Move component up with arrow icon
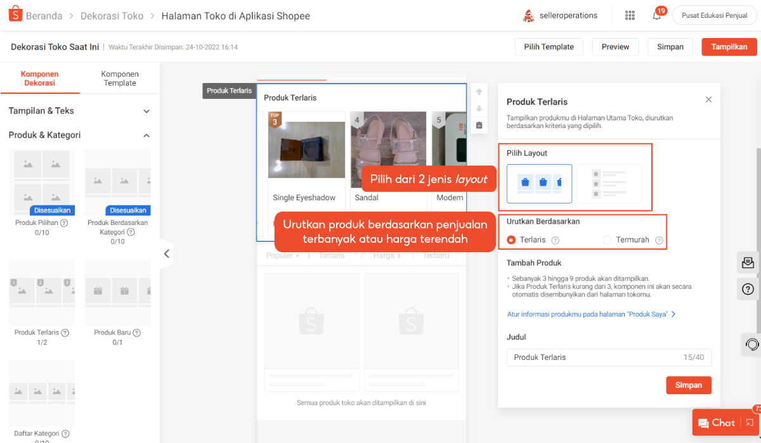The height and width of the screenshot is (443, 761). [479, 92]
